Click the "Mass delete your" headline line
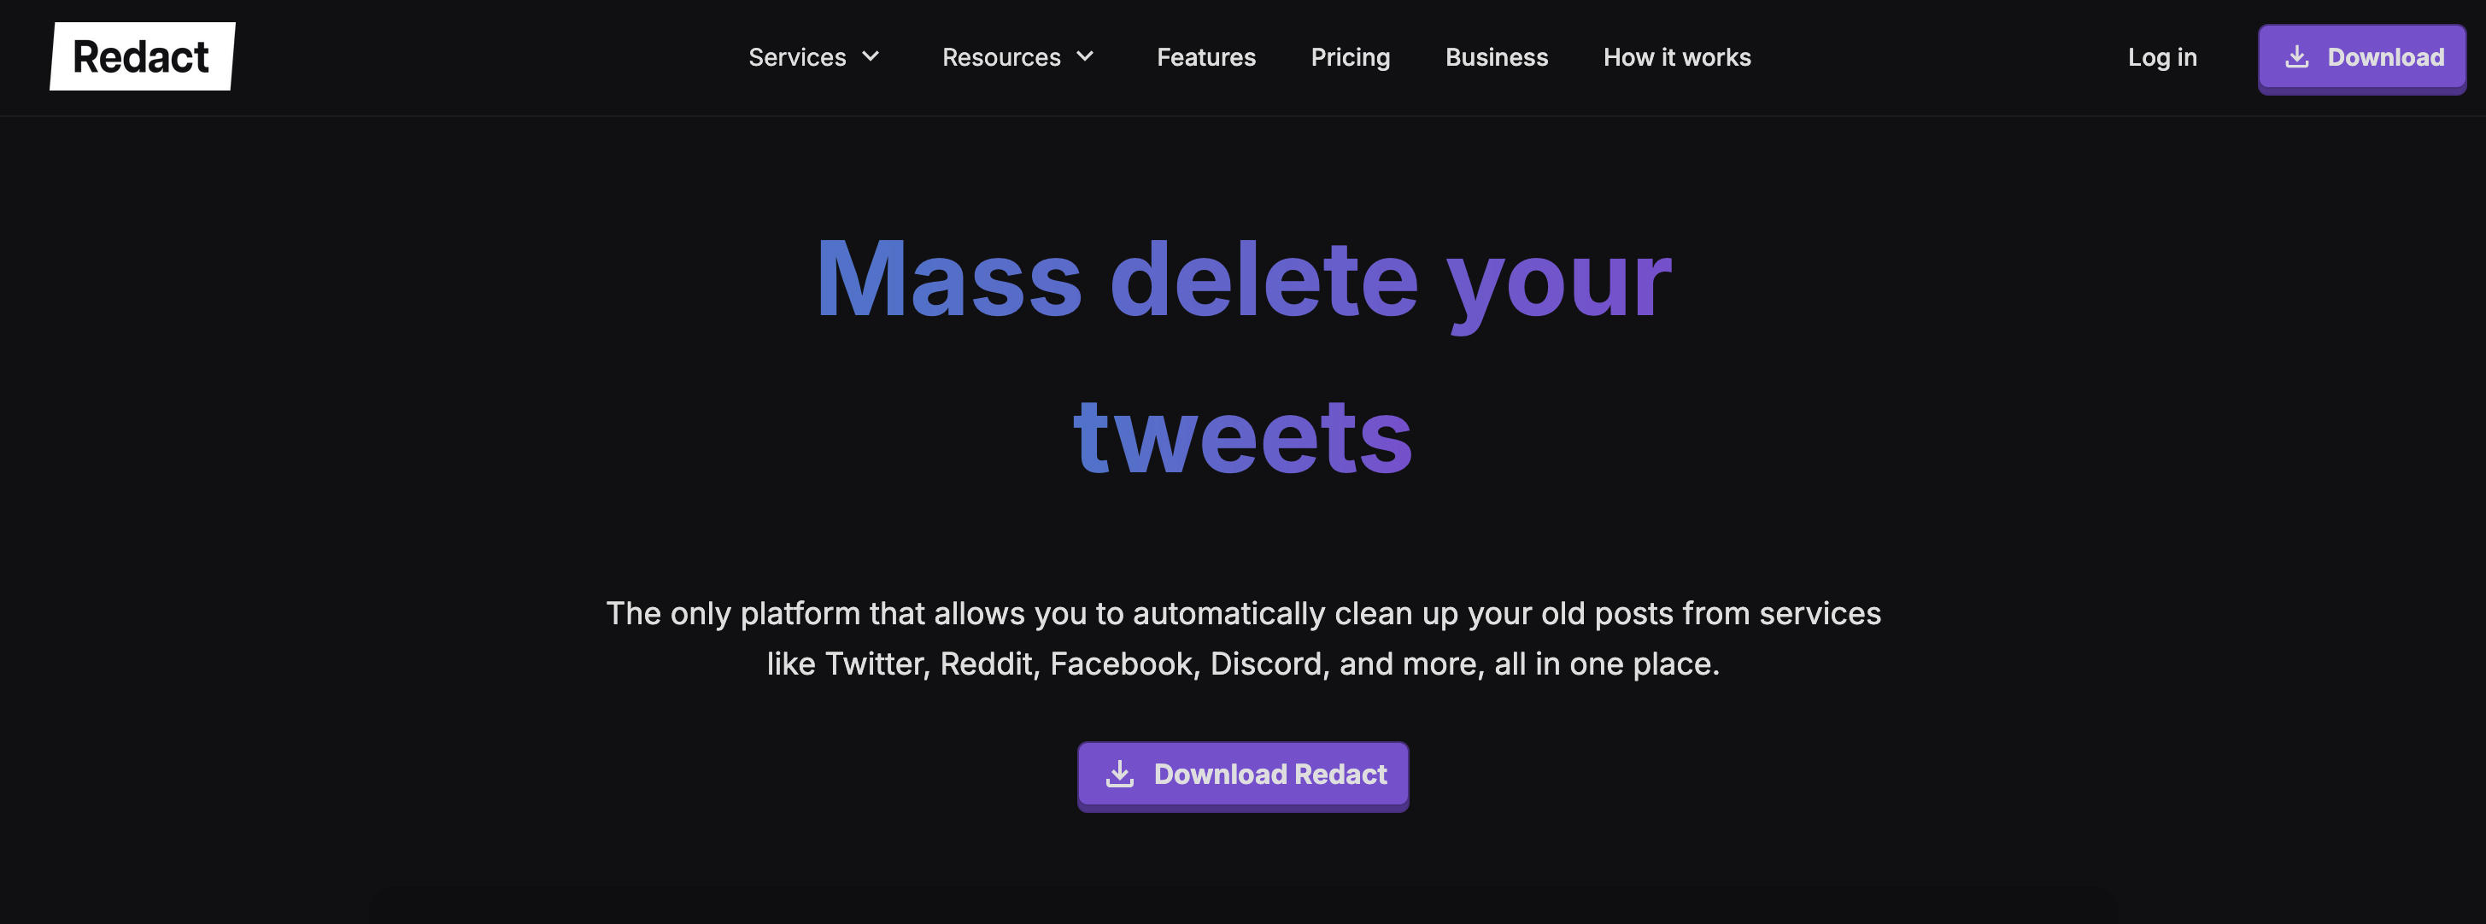The image size is (2486, 924). pos(1243,280)
